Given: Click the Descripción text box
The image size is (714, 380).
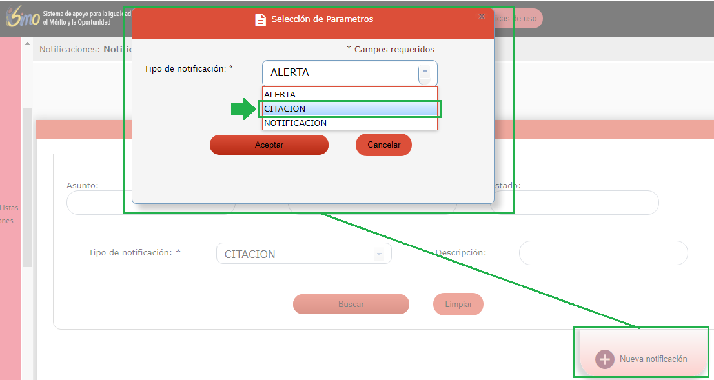Looking at the screenshot, I should coord(603,253).
